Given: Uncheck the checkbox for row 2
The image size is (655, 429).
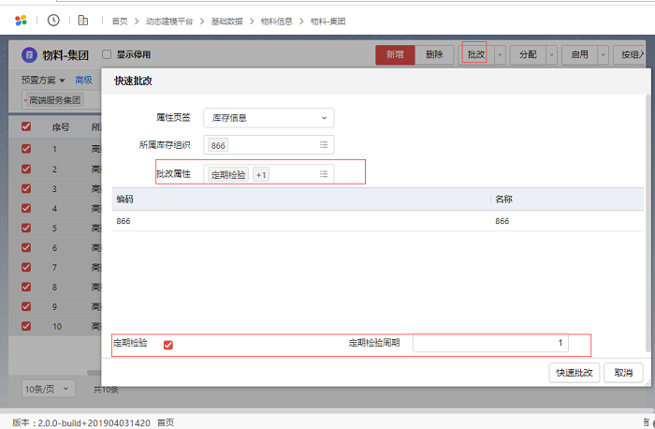Looking at the screenshot, I should [x=26, y=169].
